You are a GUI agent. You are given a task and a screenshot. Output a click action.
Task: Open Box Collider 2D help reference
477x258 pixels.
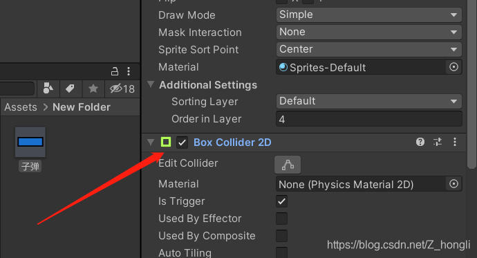click(x=420, y=142)
